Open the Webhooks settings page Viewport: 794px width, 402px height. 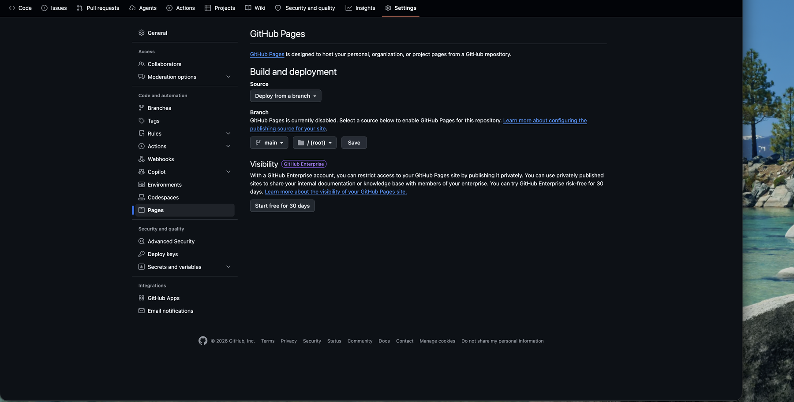coord(185,159)
